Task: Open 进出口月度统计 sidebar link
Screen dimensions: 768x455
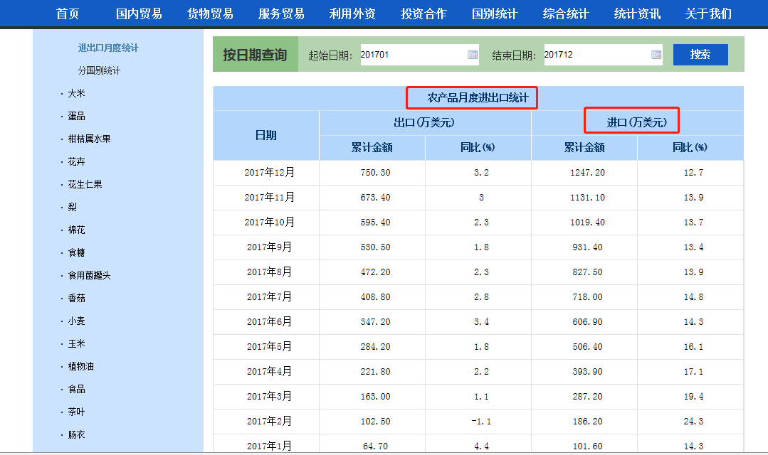Action: pos(108,48)
